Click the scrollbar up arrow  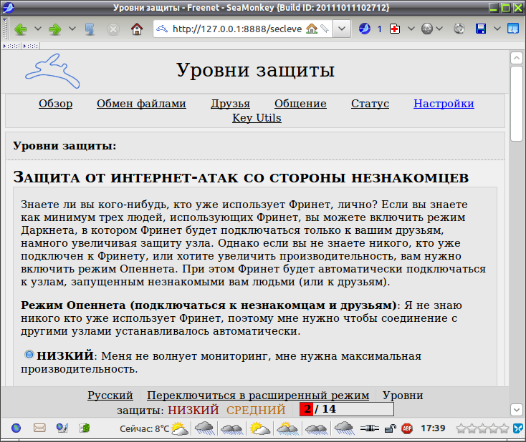517,58
